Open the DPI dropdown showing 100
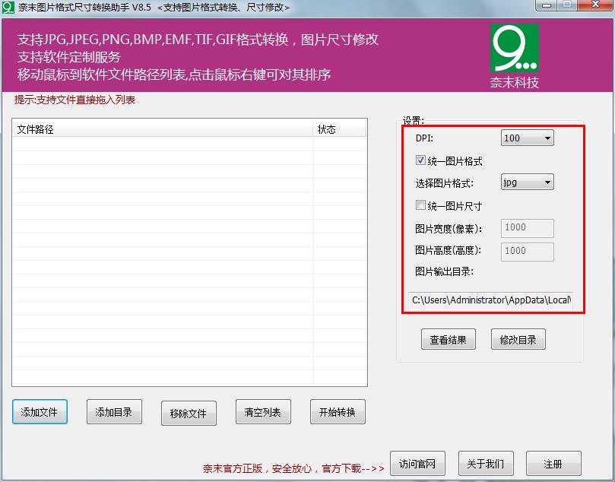 pos(527,138)
